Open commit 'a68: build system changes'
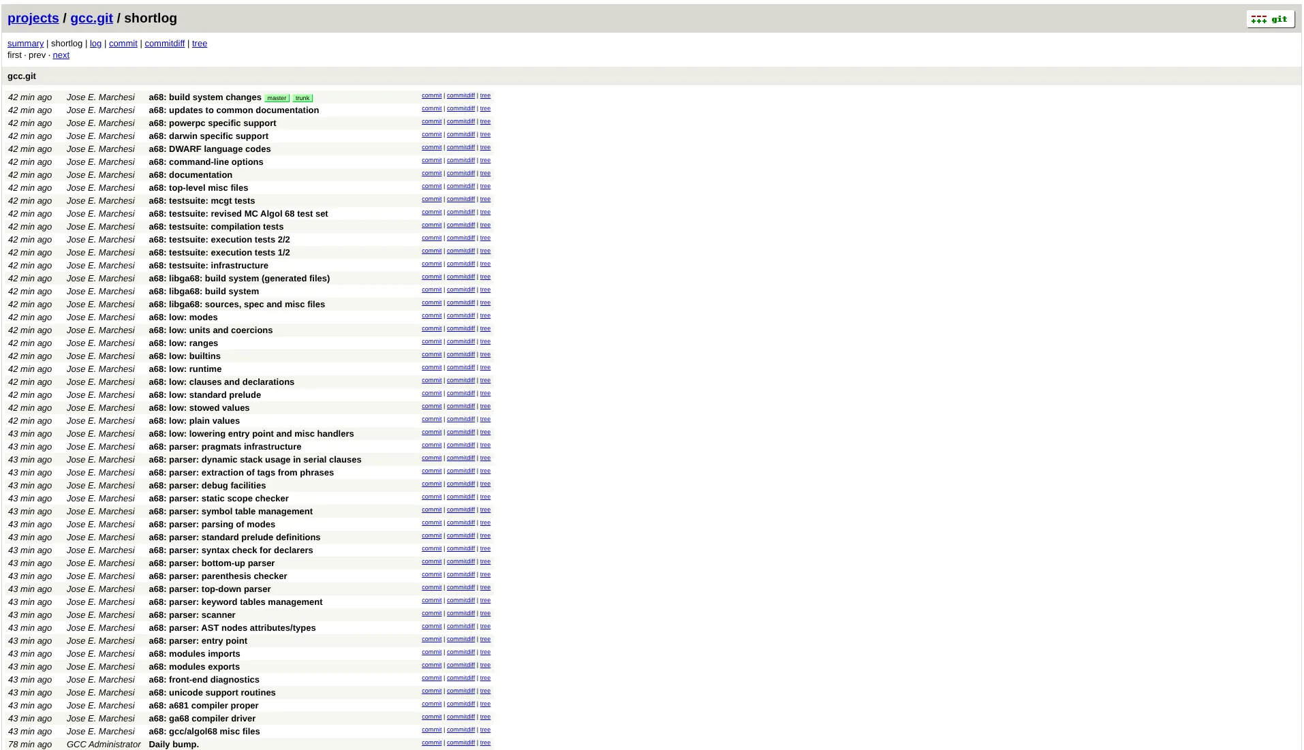The height and width of the screenshot is (750, 1304). (204, 97)
